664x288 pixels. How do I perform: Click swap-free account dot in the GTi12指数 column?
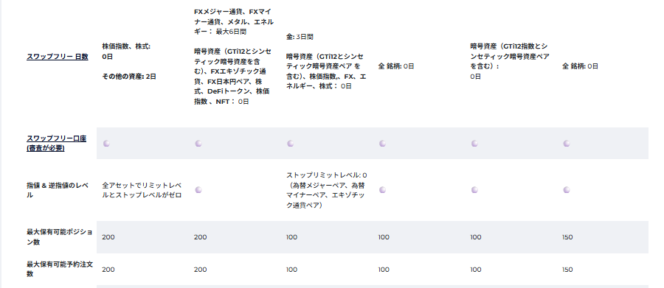pyautogui.click(x=474, y=144)
